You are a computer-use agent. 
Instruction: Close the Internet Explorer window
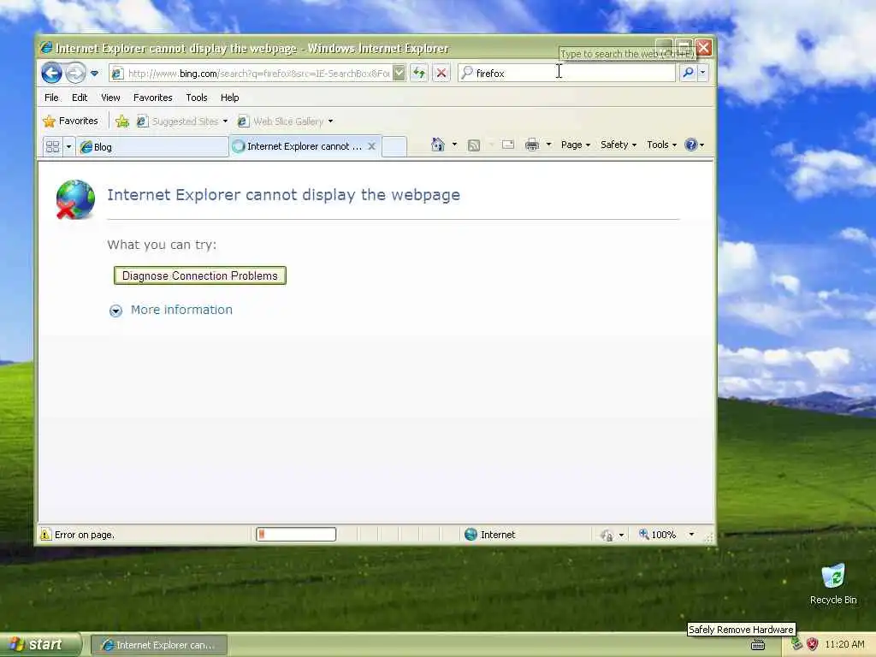pyautogui.click(x=703, y=48)
